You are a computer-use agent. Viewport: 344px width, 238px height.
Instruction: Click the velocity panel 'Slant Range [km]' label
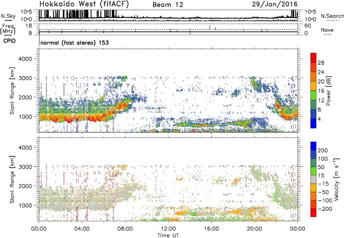coord(12,179)
